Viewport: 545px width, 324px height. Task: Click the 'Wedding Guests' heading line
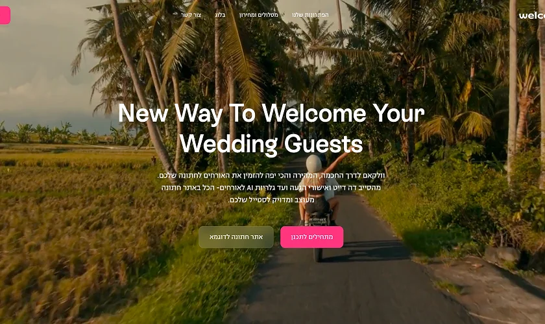tap(271, 143)
